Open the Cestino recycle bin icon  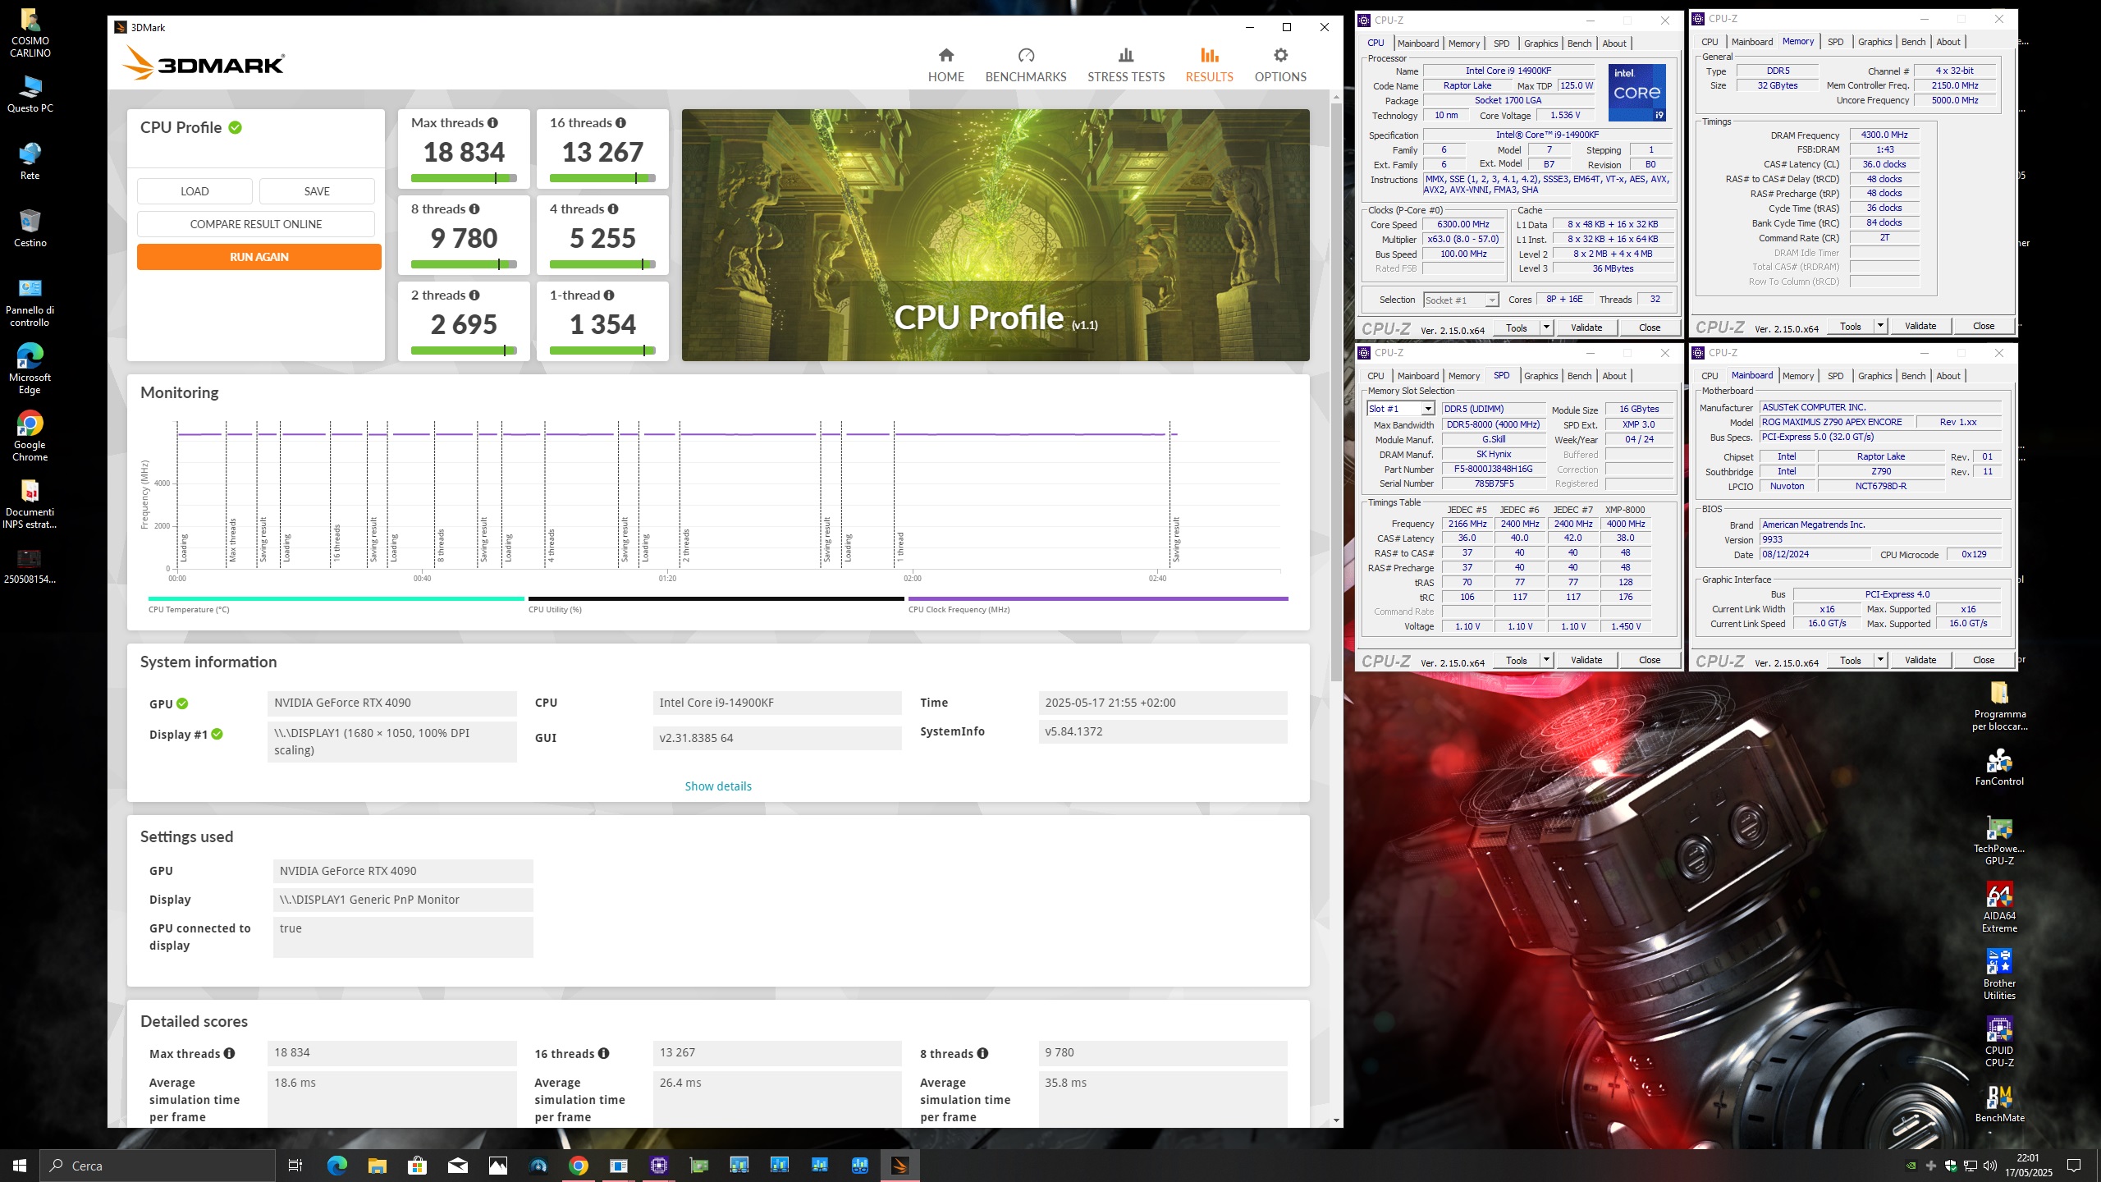[30, 228]
